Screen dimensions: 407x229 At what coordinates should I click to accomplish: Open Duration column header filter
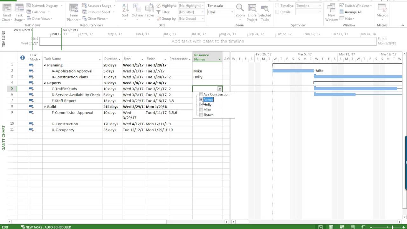(119, 59)
